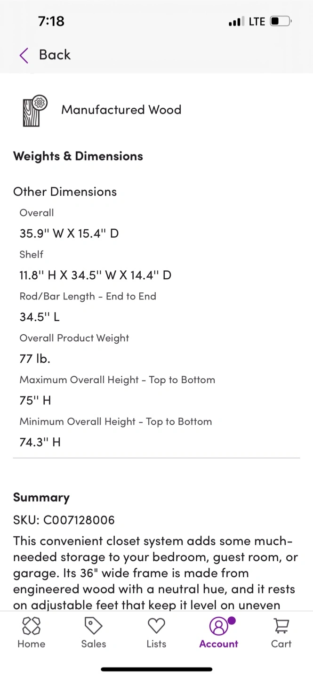313x678 pixels.
Task: Tap the cellular signal bars icon
Action: (236, 21)
